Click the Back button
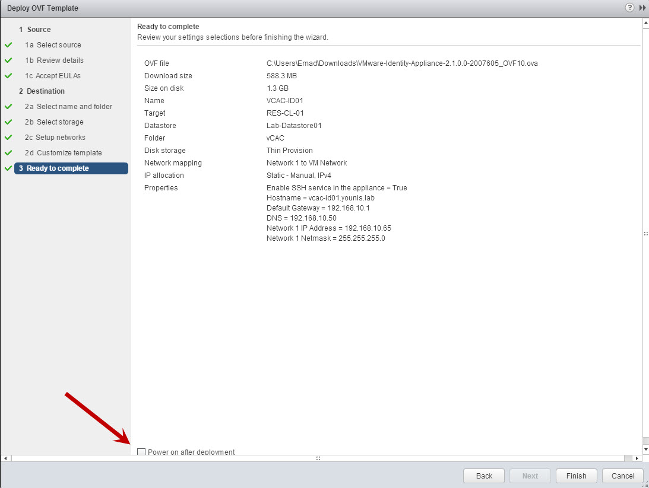This screenshot has height=488, width=649. click(484, 476)
